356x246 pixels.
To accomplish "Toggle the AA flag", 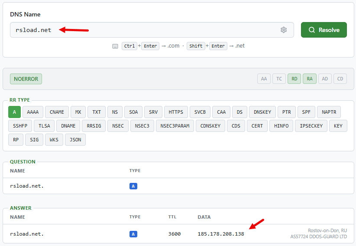I will coord(264,79).
